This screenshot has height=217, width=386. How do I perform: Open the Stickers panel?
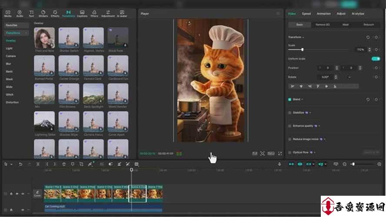tap(43, 13)
